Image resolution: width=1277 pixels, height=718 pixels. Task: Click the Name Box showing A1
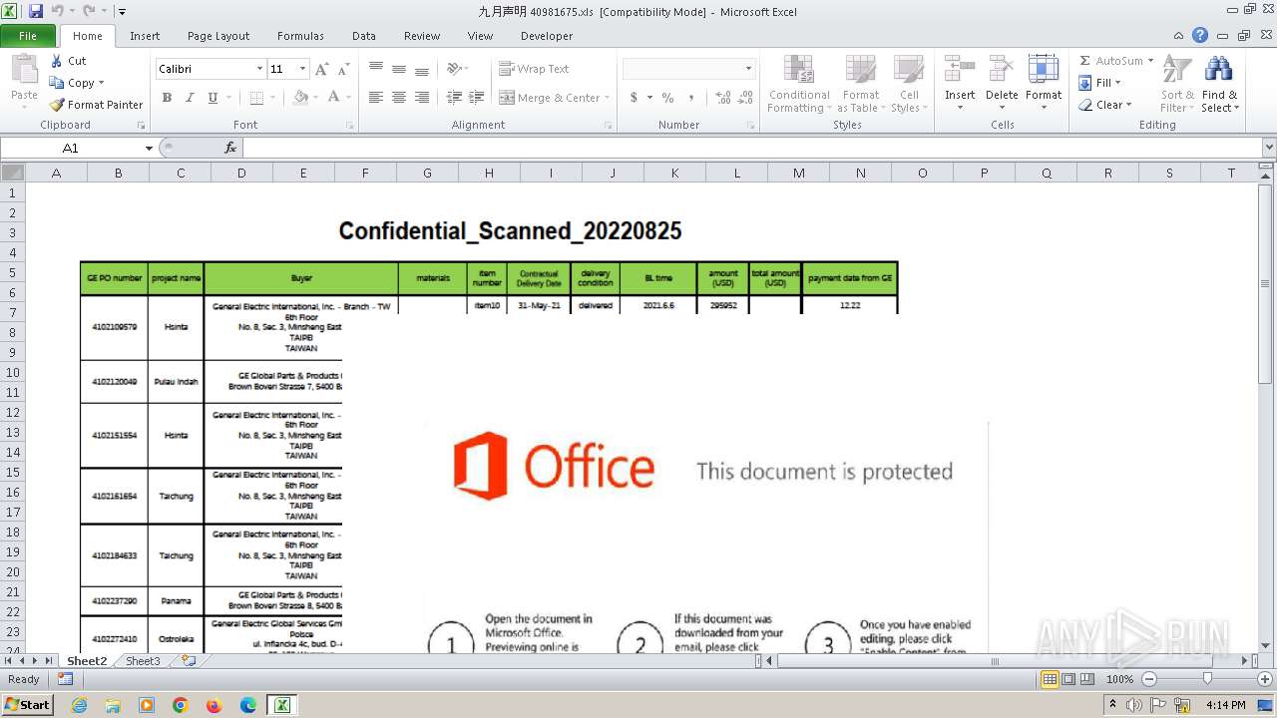(x=71, y=148)
